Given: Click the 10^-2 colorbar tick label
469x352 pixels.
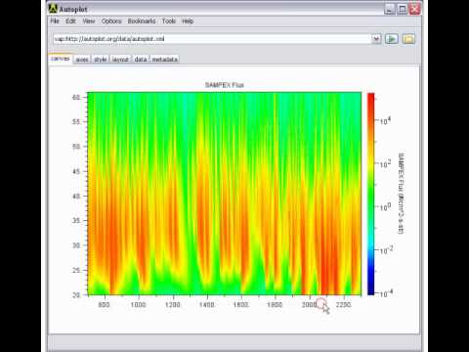Looking at the screenshot, I should pyautogui.click(x=386, y=250).
